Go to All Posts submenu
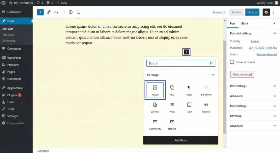The image size is (280, 153). (x=8, y=29)
